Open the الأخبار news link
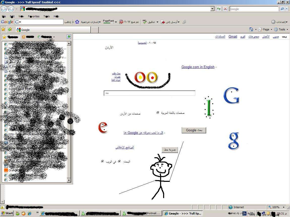290x217 pixels. (x=266, y=36)
